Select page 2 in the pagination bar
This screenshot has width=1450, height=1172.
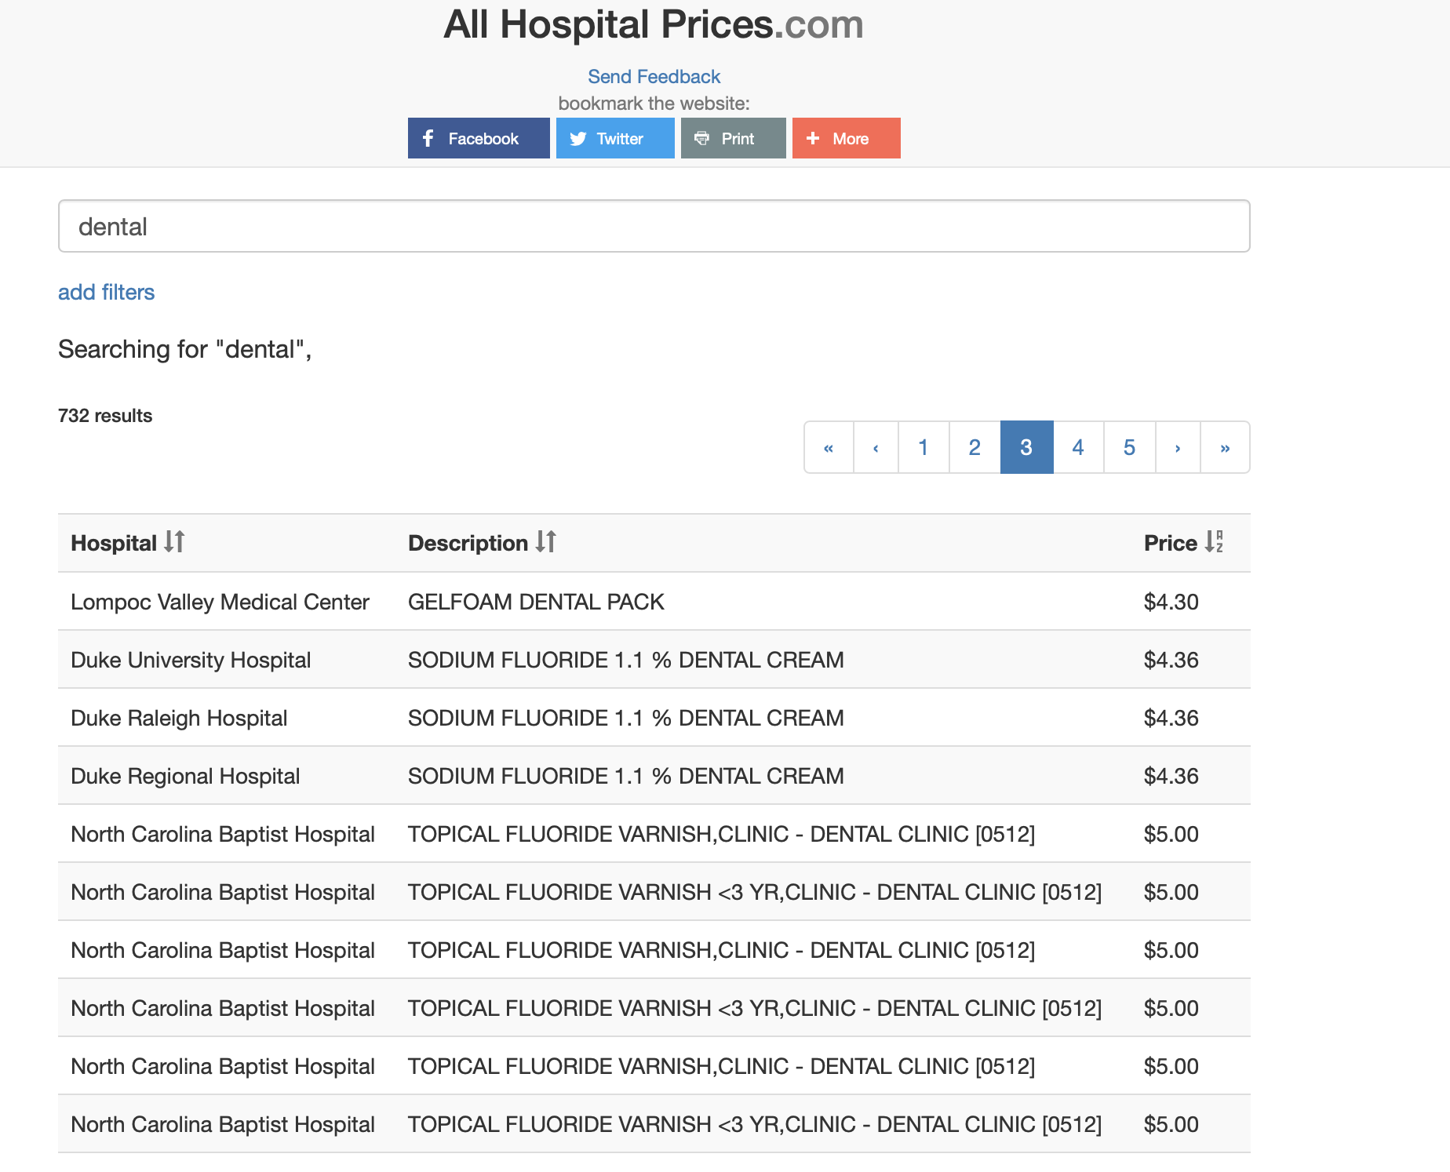click(975, 447)
